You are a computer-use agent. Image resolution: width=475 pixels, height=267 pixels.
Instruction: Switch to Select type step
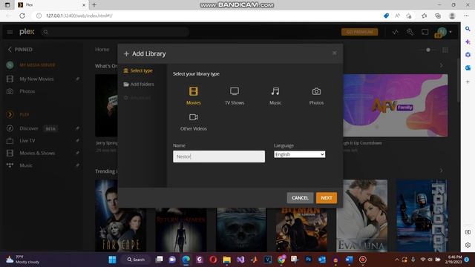(138, 70)
